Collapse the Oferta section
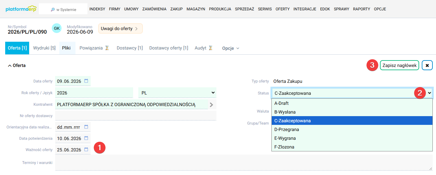The width and height of the screenshot is (436, 175). [17, 65]
